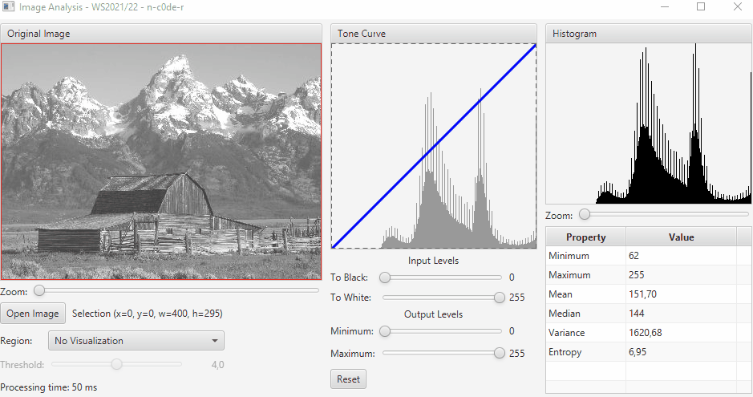Image resolution: width=753 pixels, height=397 pixels.
Task: Click the Processing time: 50 ms label
Action: pos(48,387)
